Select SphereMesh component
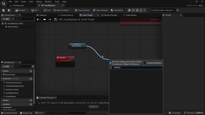The image size is (205, 115). click(13, 27)
